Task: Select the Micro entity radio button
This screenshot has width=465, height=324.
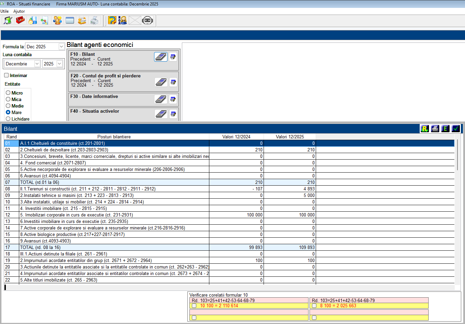Action: click(8, 93)
